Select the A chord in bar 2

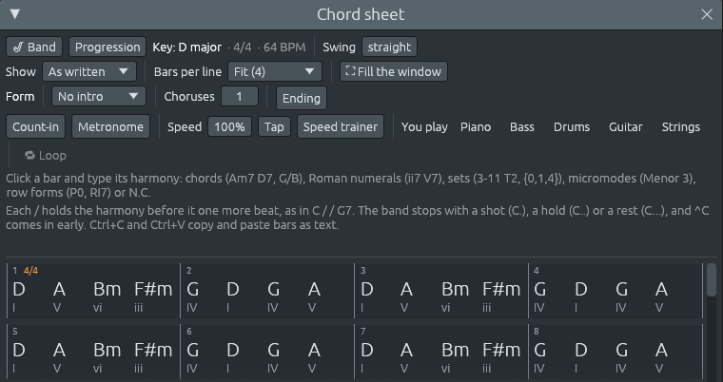[x=314, y=290]
